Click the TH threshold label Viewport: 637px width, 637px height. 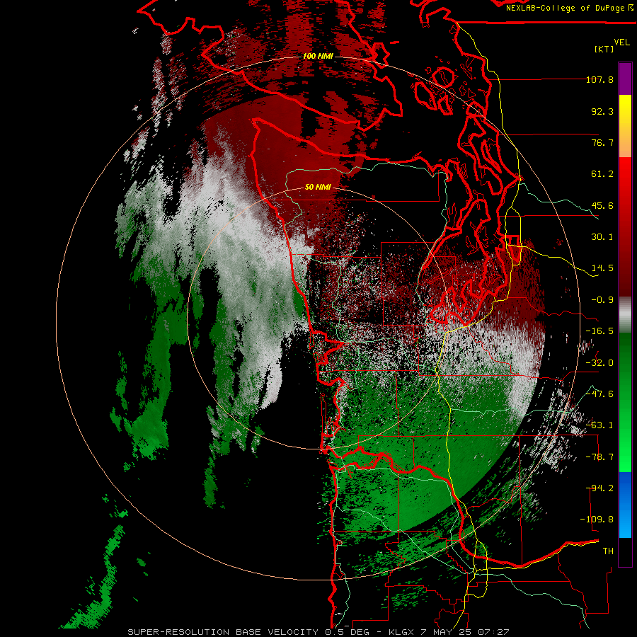pos(608,551)
